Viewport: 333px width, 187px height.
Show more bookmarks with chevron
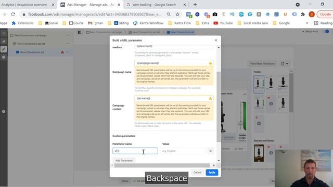click(307, 23)
